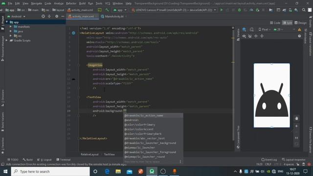
Task: Open File Explorer from taskbar
Action: 118,172
